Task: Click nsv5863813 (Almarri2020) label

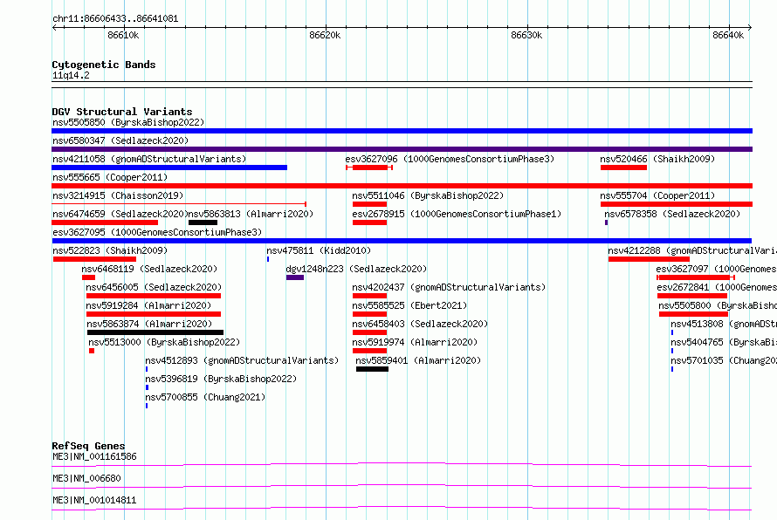Action: click(x=251, y=214)
